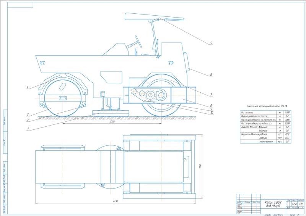Click the 'Диаметр вальцов ведущего' row label
The width and height of the screenshot is (306, 216).
click(254, 127)
